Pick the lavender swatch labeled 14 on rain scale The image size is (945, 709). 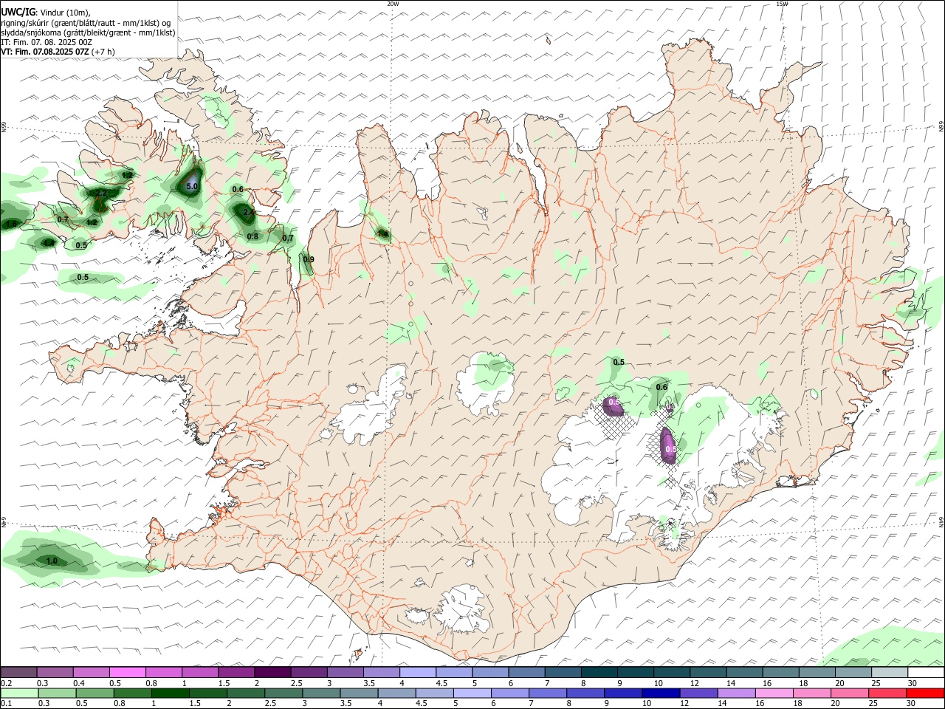coord(736,693)
